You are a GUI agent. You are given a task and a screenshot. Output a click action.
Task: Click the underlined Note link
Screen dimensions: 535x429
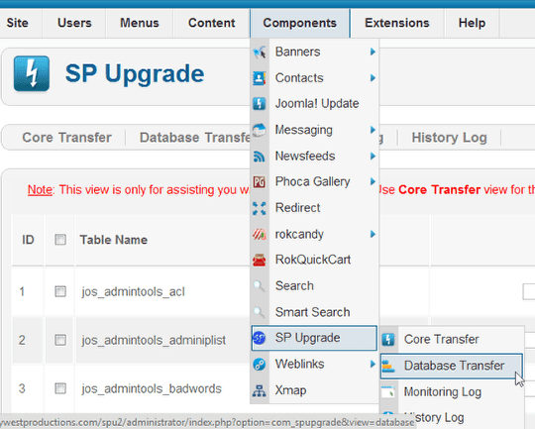(x=40, y=190)
